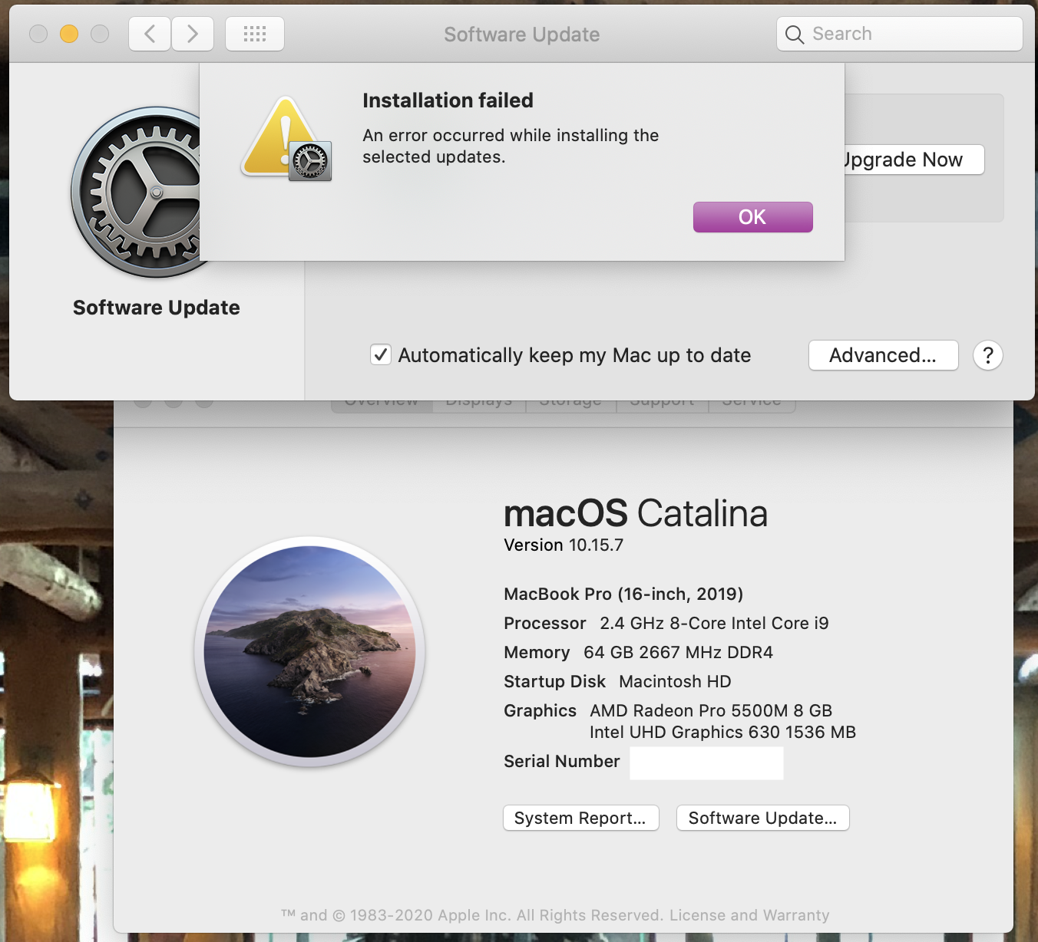Click the Serial Number field
The image size is (1038, 942).
click(x=707, y=762)
